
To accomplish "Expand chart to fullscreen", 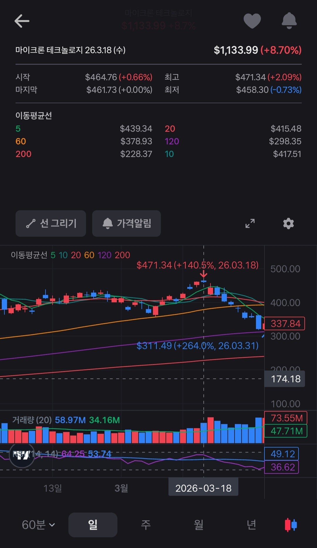I will (x=250, y=223).
